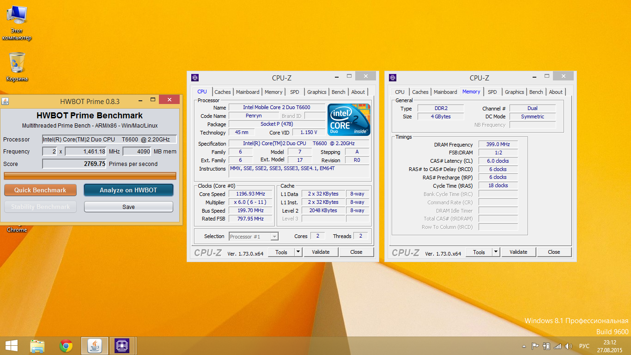Click DRAM Frequency value 399.0 MHz
This screenshot has width=631, height=355.
click(498, 144)
